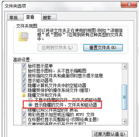Image resolution: width=139 pixels, height=137 pixels.
Task: Enable 在标题栏显示完整路径 checkbox
Action: click(24, 119)
